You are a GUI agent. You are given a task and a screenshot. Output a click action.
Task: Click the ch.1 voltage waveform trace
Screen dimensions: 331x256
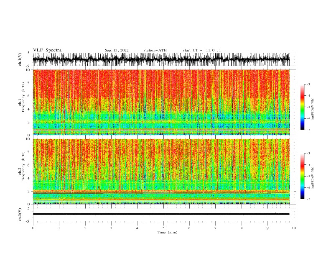[161, 59]
